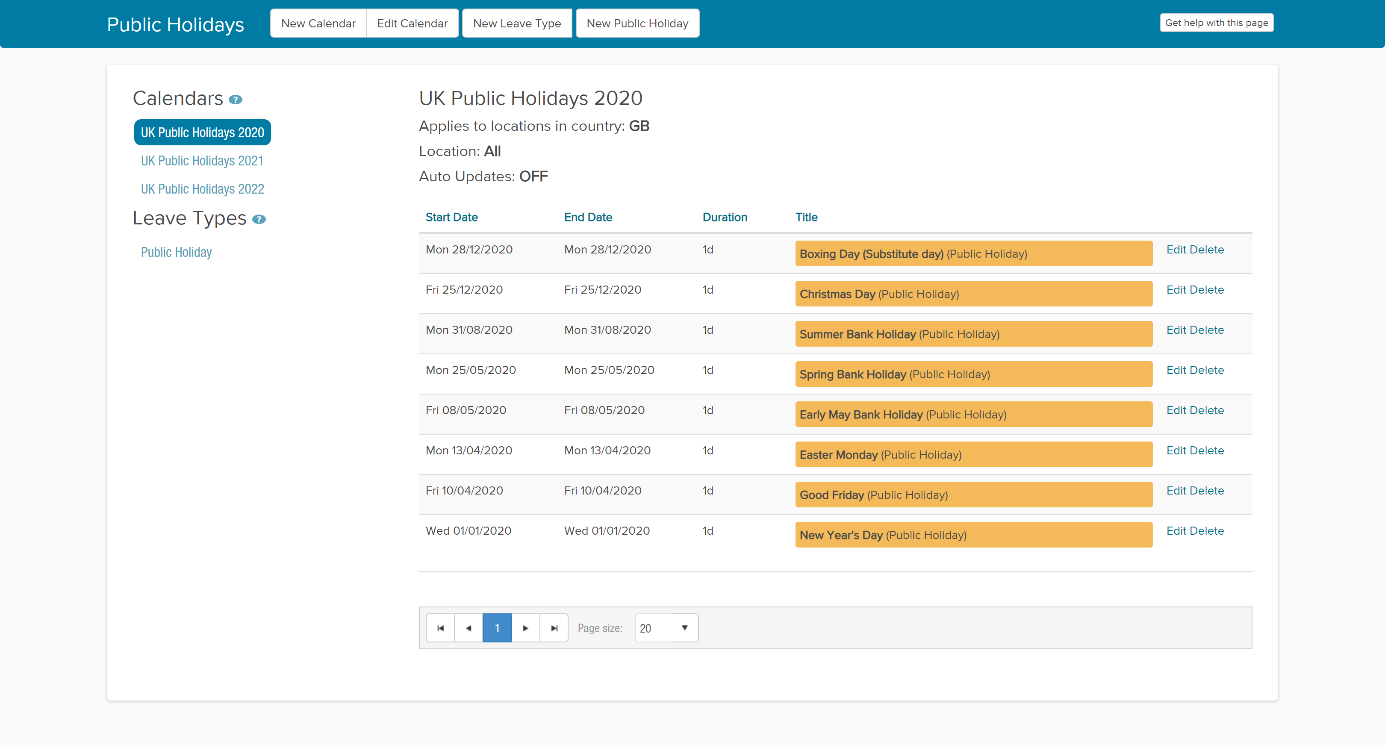Image resolution: width=1385 pixels, height=745 pixels.
Task: Open help icon next to Calendars heading
Action: point(236,100)
